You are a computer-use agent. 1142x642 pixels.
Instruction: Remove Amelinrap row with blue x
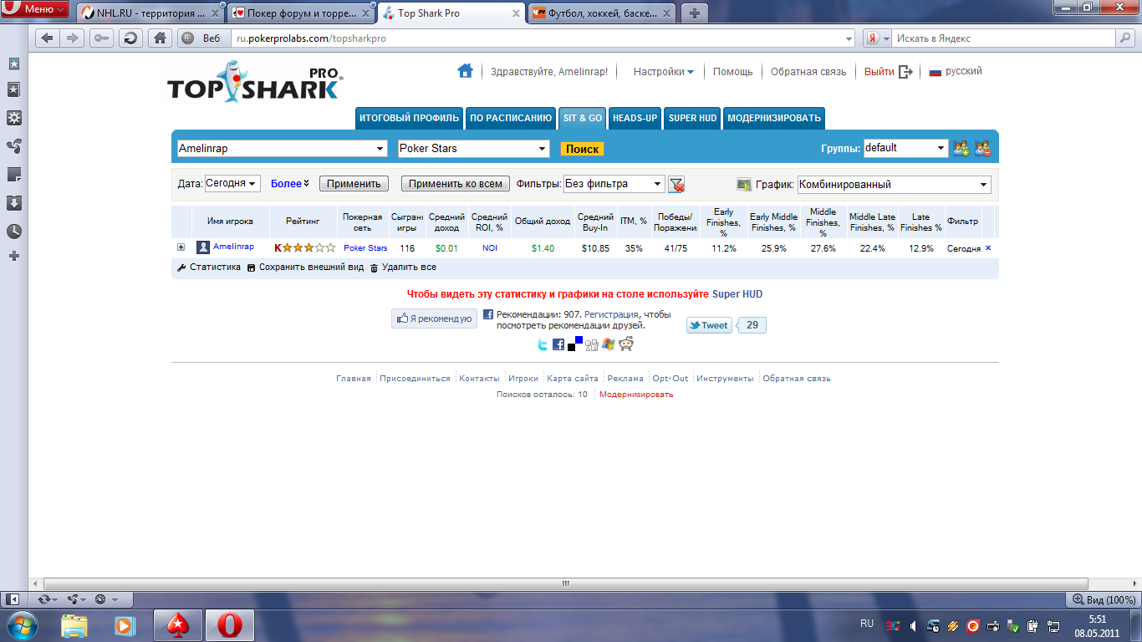(988, 248)
